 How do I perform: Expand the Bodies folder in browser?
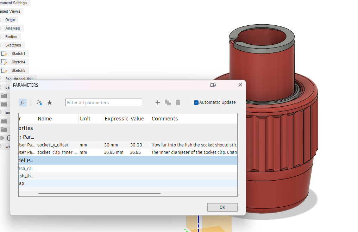pos(11,37)
